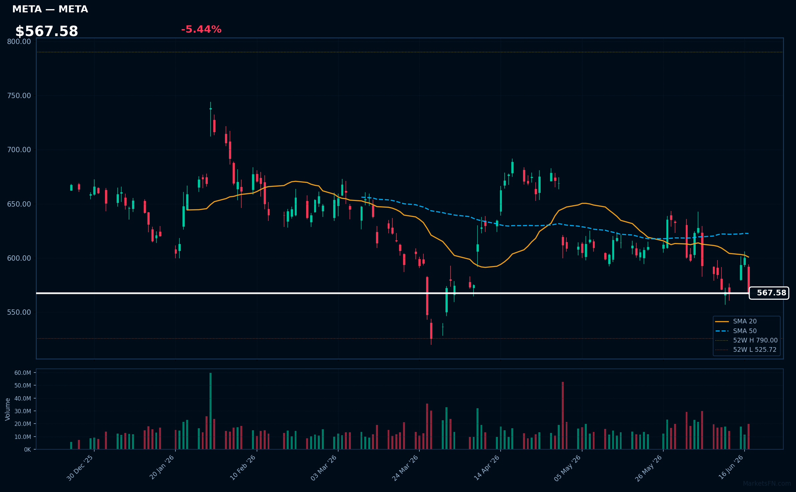The height and width of the screenshot is (492, 796).
Task: Pick the 26 May '26 date label
Action: [x=649, y=468]
